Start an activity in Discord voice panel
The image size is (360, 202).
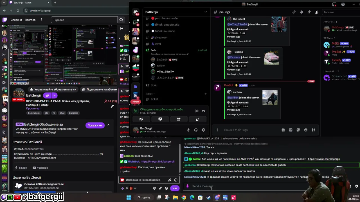coord(179,119)
